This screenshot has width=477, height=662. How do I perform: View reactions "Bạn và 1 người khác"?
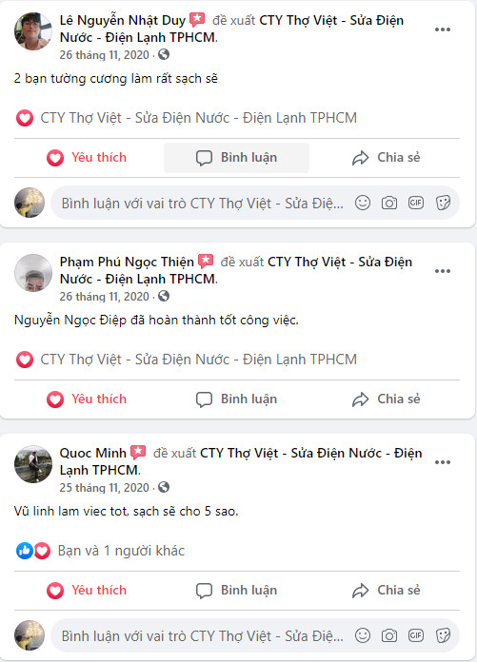pyautogui.click(x=121, y=551)
